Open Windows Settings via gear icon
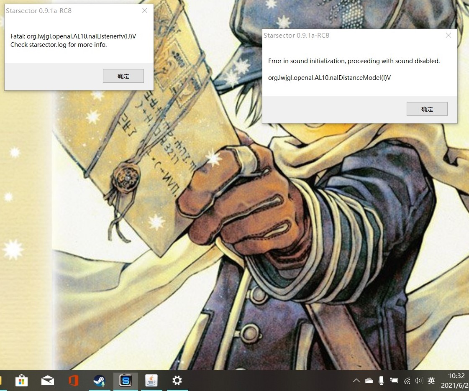Image resolution: width=469 pixels, height=391 pixels. (x=177, y=381)
